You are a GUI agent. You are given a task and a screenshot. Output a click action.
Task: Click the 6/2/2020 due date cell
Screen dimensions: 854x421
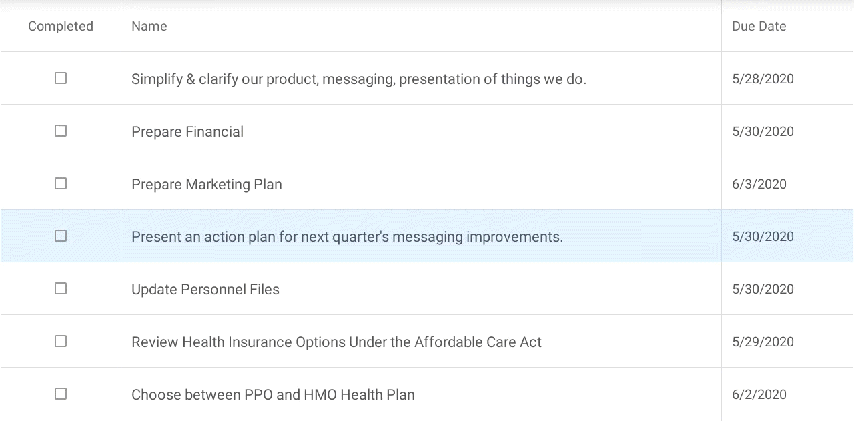[x=787, y=394]
